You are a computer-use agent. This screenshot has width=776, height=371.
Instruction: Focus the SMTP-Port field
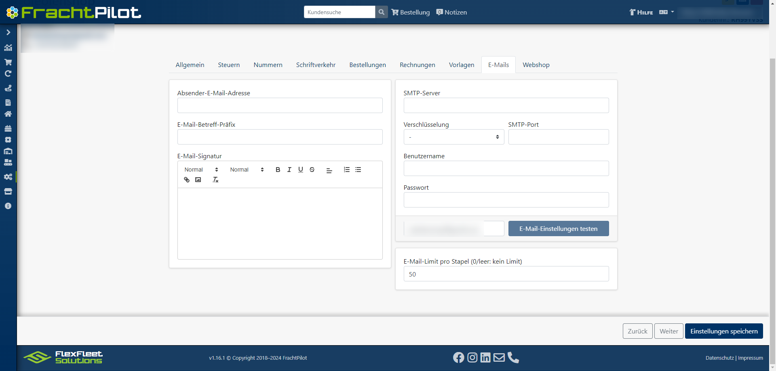point(559,137)
